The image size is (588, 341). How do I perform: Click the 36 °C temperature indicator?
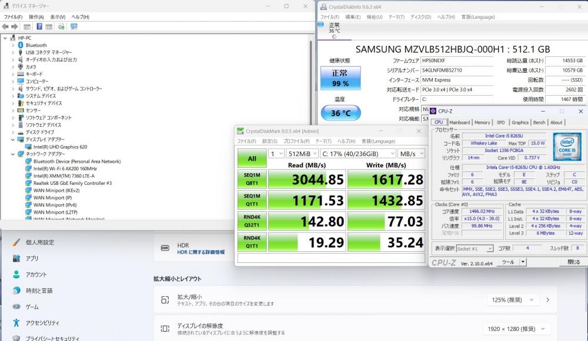(340, 113)
